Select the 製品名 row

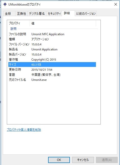tap(52, 49)
